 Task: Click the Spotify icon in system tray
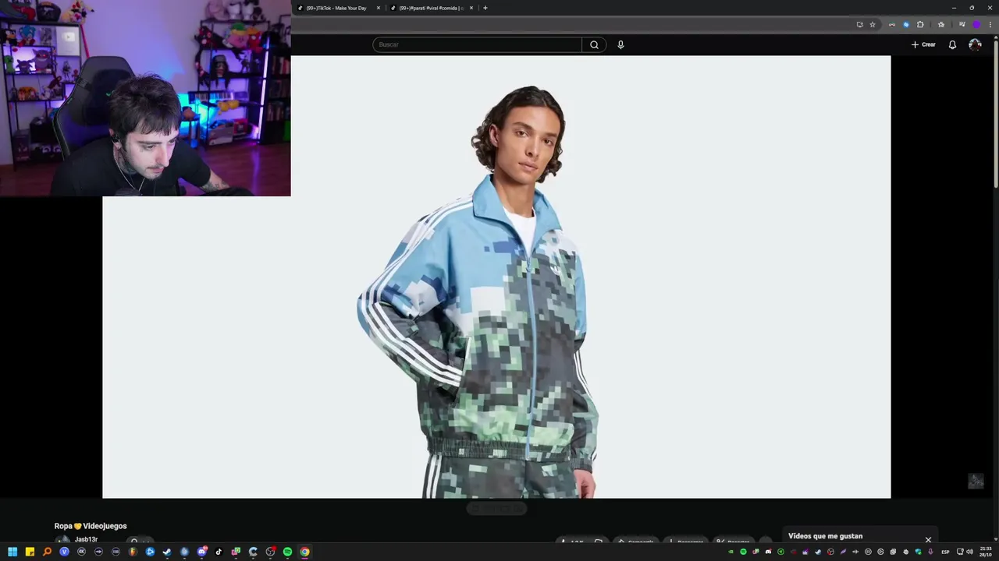[x=743, y=552]
